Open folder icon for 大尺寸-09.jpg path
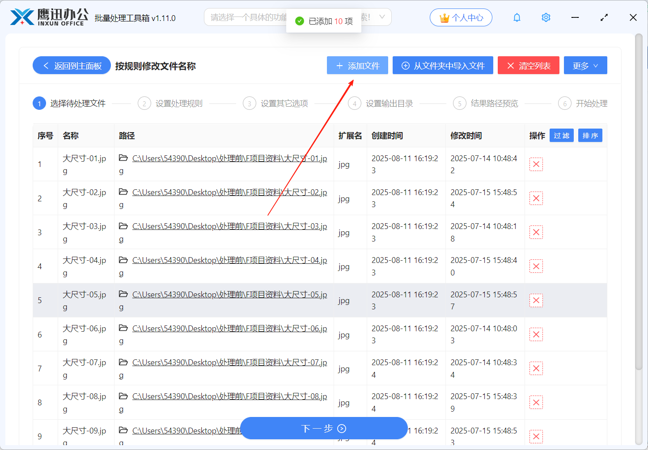 (123, 430)
